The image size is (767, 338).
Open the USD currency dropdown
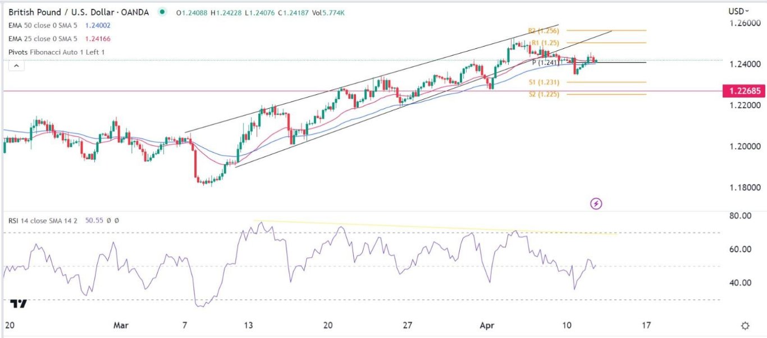738,11
